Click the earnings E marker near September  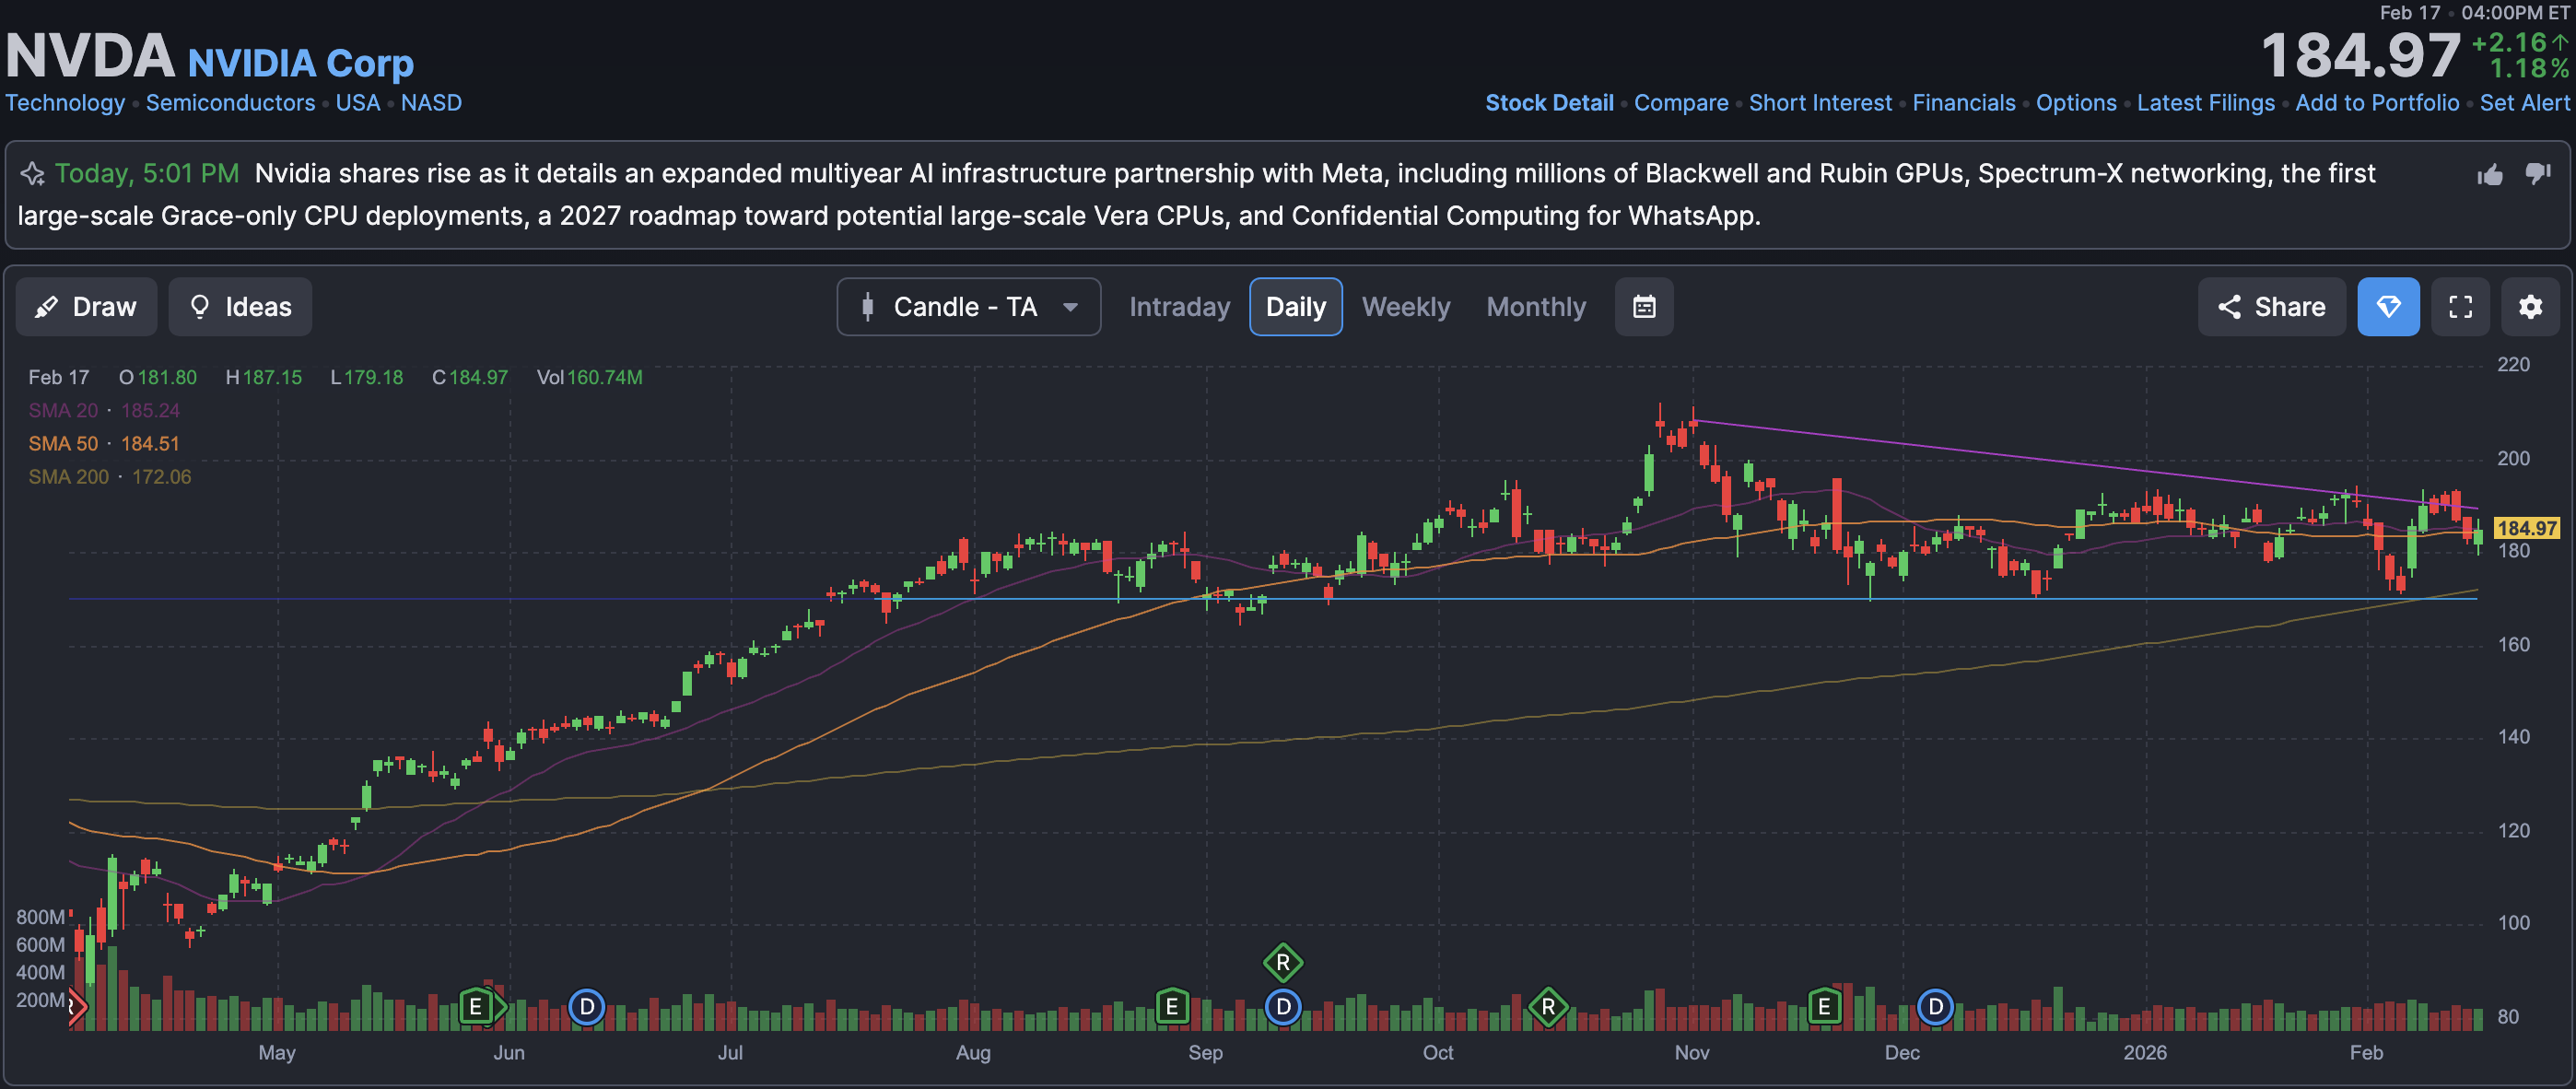pyautogui.click(x=1171, y=1007)
